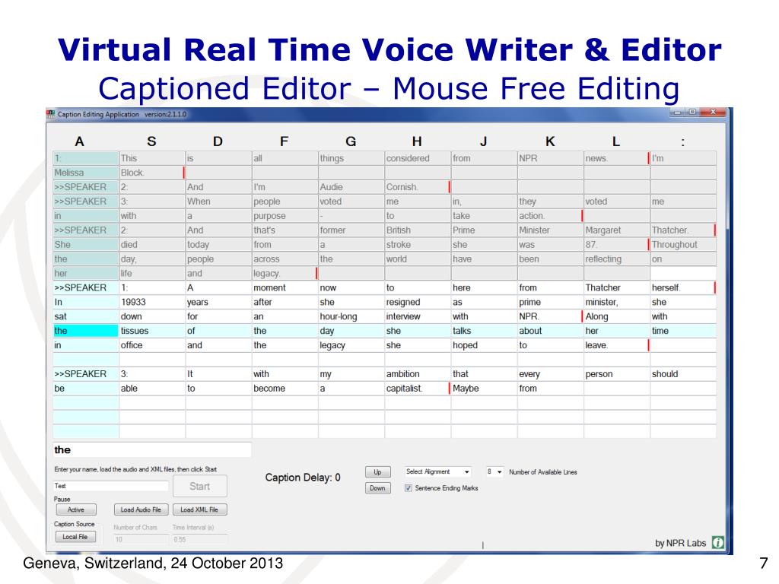Click the Time Interval field
The image size is (779, 584).
200,539
